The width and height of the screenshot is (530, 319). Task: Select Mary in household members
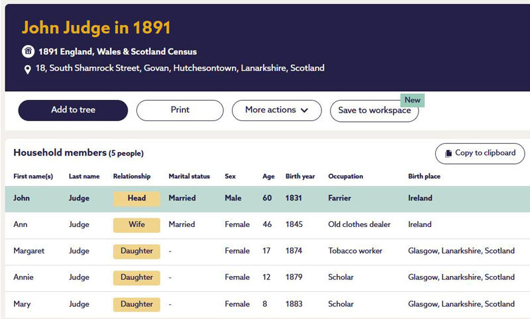click(x=22, y=304)
